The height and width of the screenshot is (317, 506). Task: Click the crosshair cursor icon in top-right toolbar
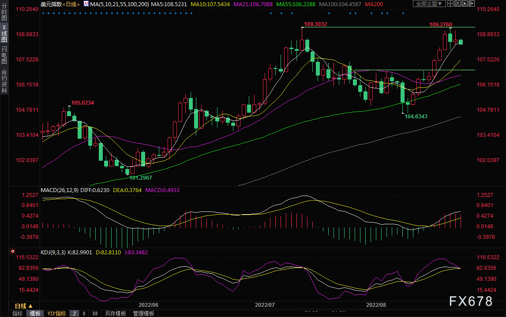point(450,4)
